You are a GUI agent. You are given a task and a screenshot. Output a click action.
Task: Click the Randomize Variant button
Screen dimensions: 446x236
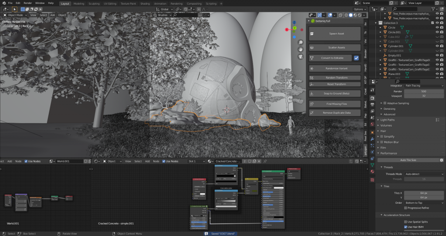(335, 68)
